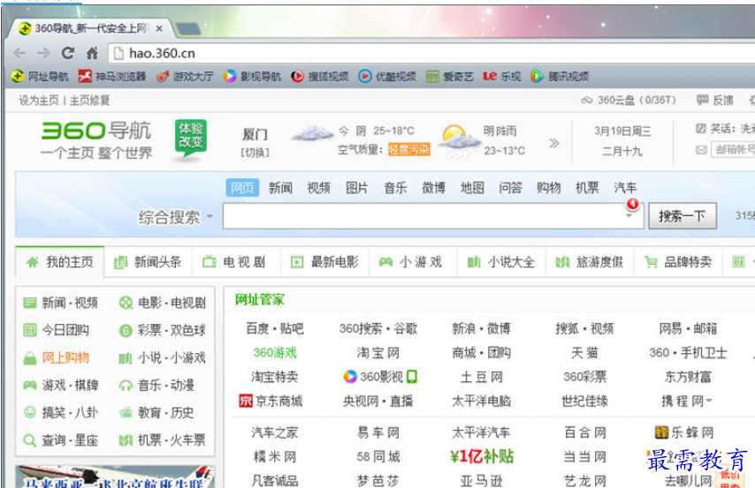Go to browser home icon
The image size is (755, 488).
coord(92,53)
